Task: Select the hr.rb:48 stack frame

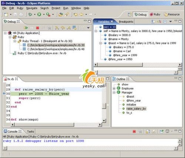Action: (x=56, y=49)
